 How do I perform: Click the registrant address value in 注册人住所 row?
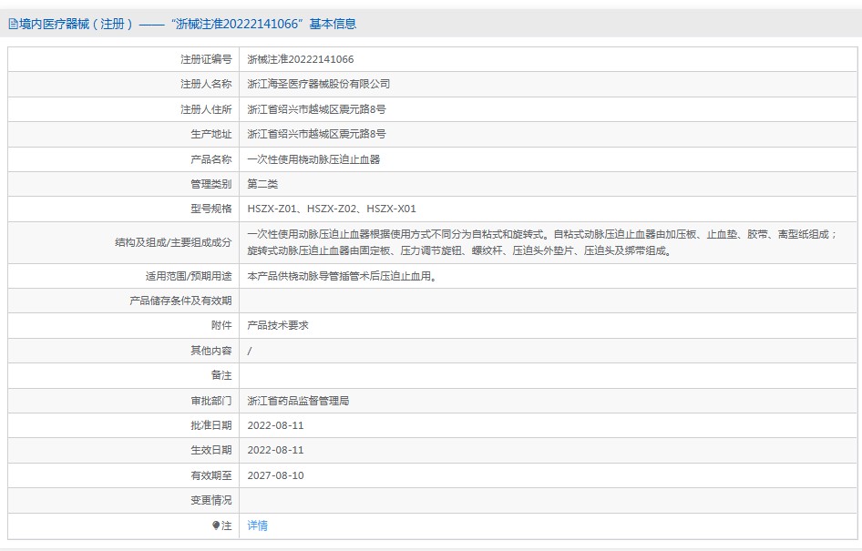[x=317, y=109]
